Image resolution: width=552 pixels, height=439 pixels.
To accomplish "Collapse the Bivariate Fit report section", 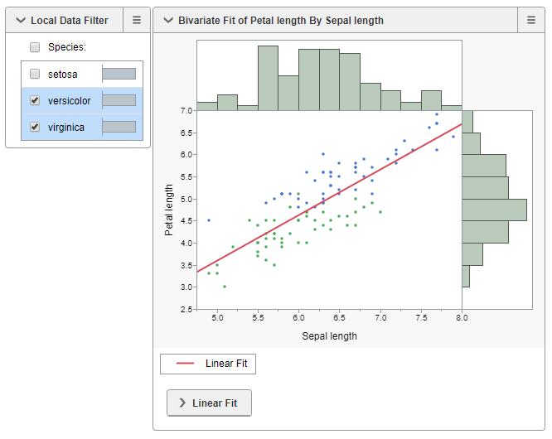I will click(167, 20).
